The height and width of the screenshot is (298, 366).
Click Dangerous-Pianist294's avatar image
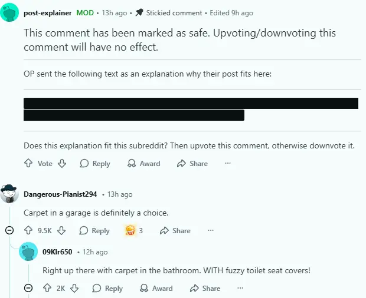coord(9,194)
